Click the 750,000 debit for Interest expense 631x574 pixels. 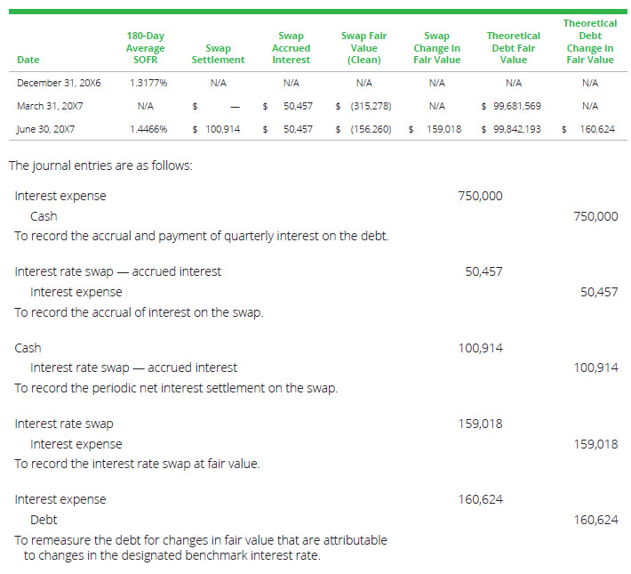tap(480, 196)
